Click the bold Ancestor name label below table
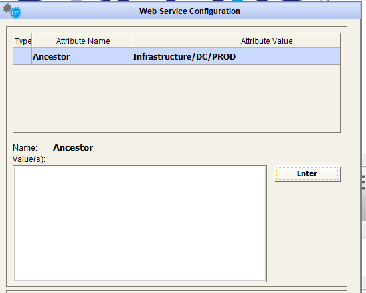Viewport: 366px width, 293px height. [x=73, y=148]
